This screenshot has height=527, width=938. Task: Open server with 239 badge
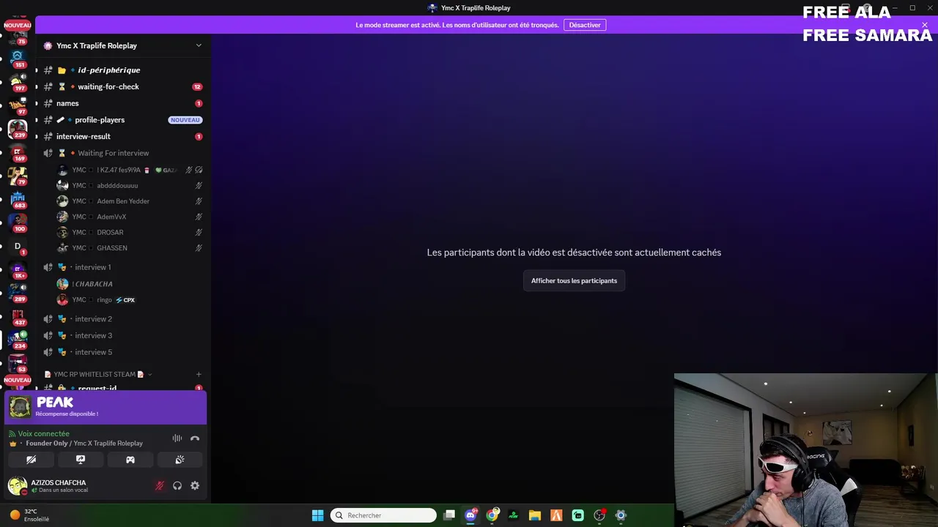tap(18, 129)
